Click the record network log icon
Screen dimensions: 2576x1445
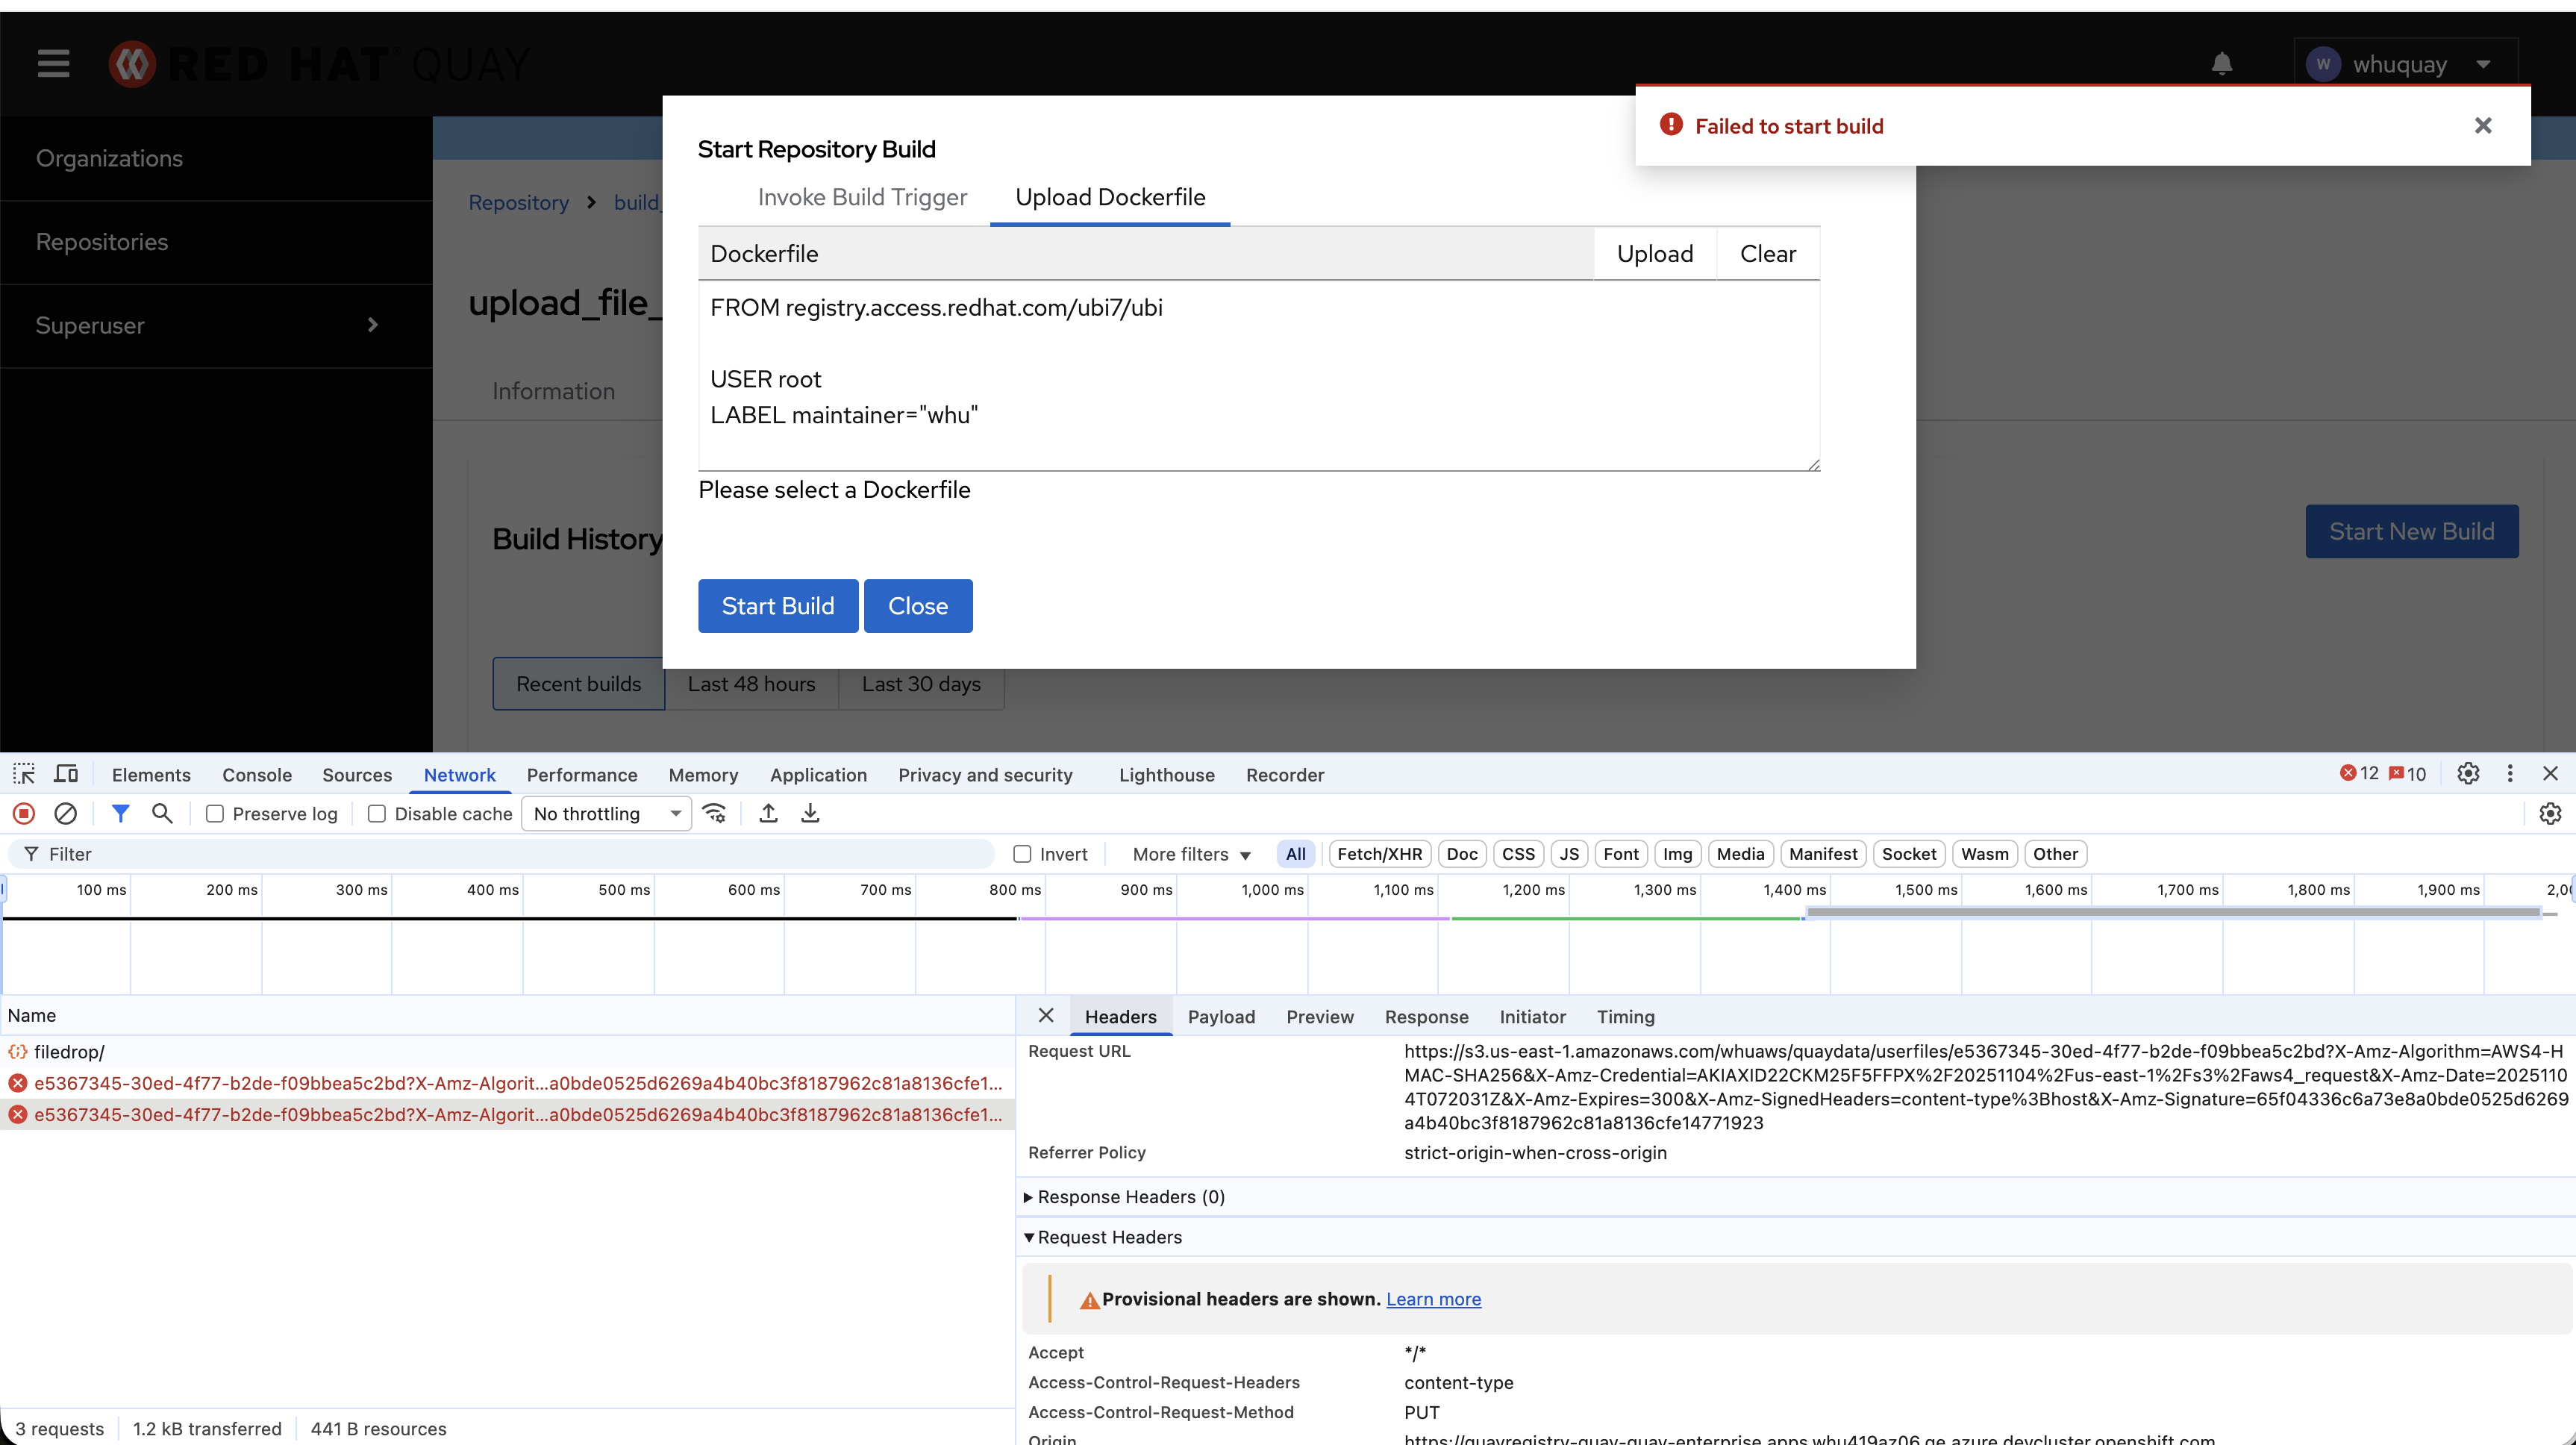pos(24,814)
